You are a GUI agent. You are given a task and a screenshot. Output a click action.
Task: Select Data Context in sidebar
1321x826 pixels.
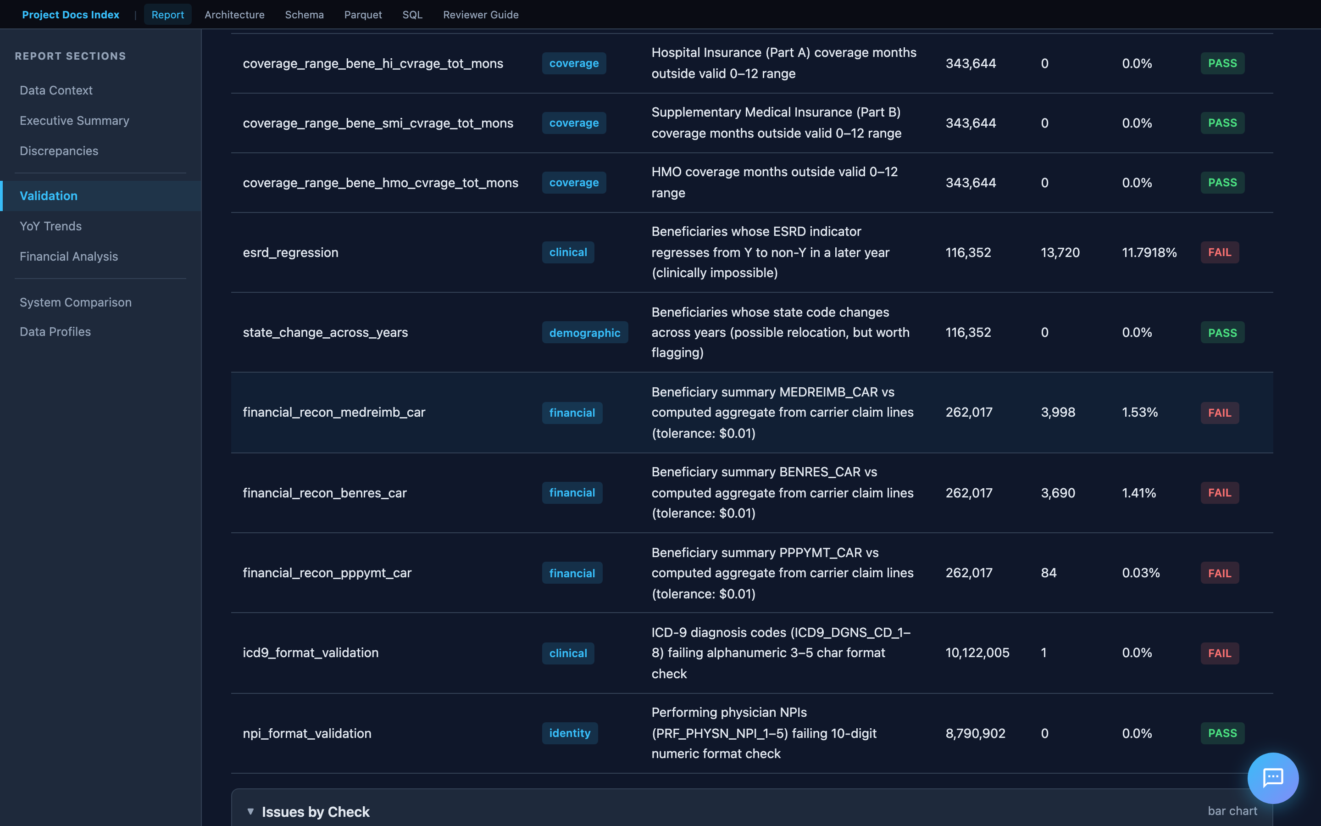click(x=56, y=90)
